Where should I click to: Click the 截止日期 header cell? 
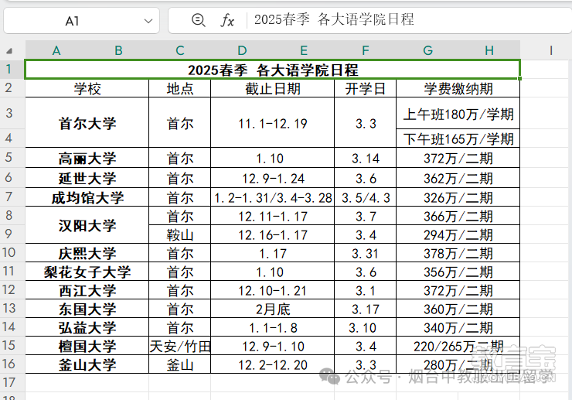273,88
